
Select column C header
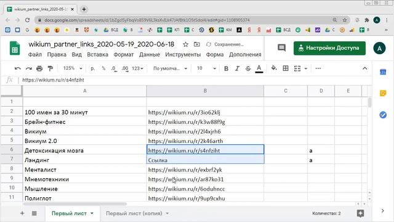pos(286,91)
